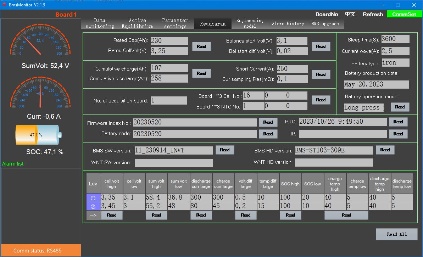The height and width of the screenshot is (257, 423).
Task: Switch language with the 中文 button
Action: pyautogui.click(x=350, y=14)
